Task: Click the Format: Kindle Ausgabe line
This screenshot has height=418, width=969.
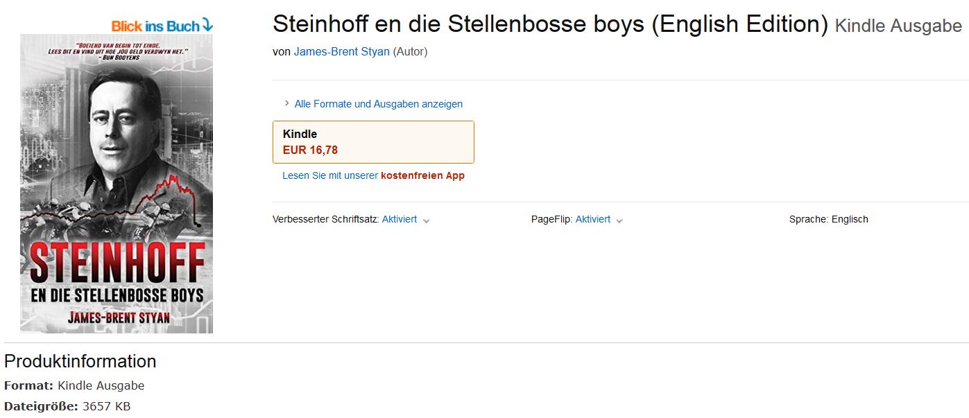Action: pyautogui.click(x=74, y=385)
